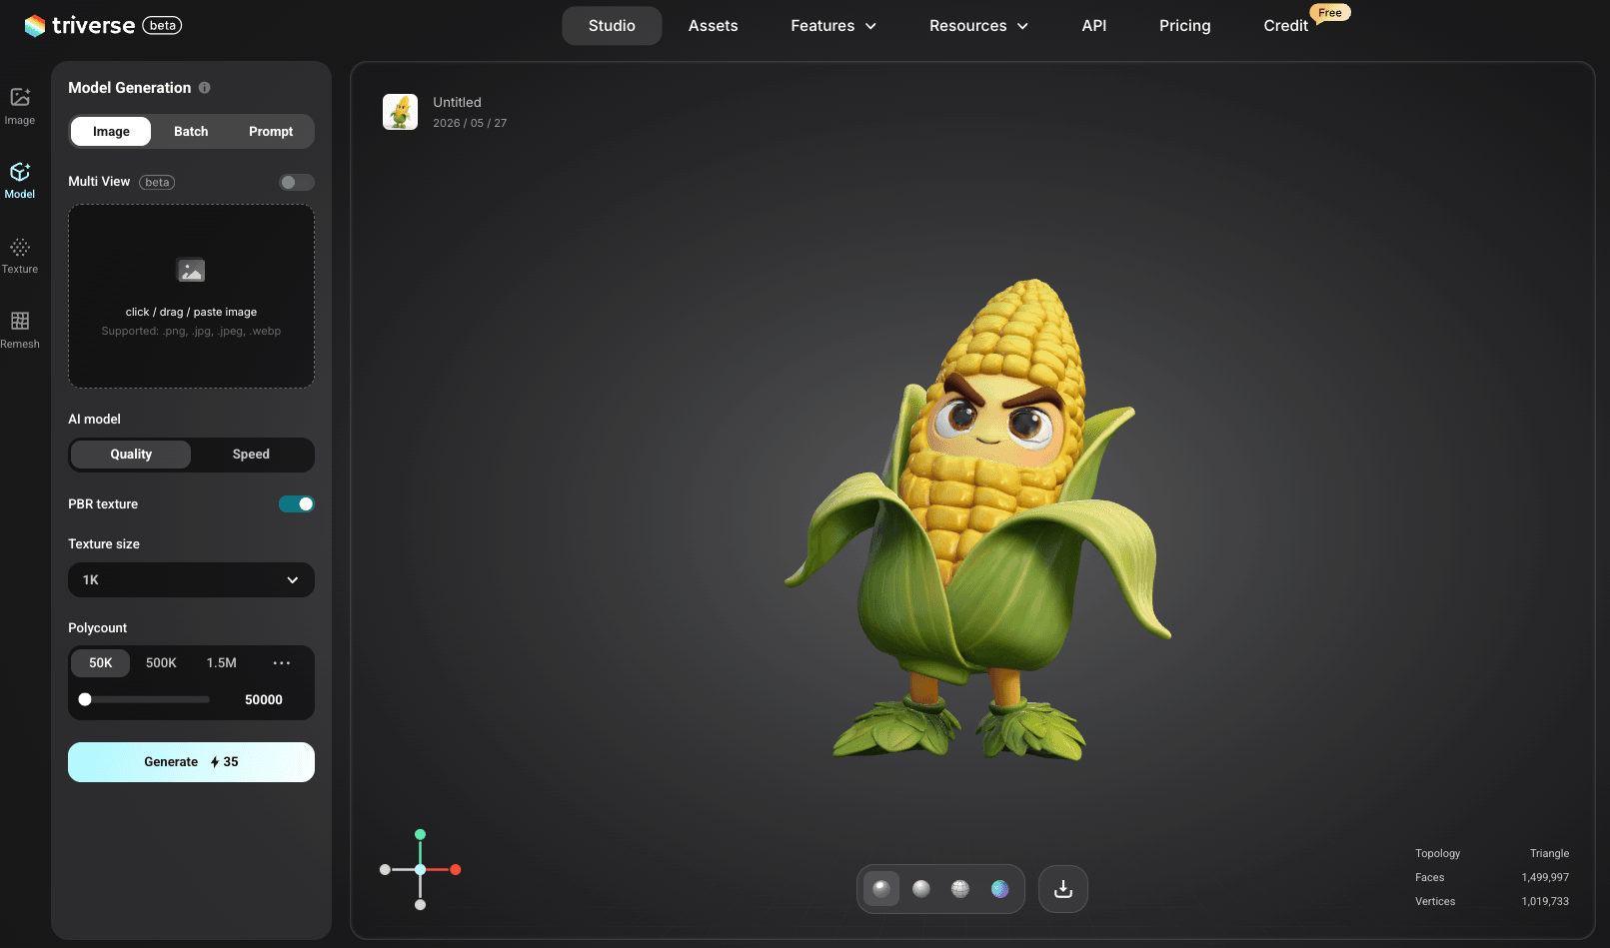
Task: Select the Speed AI model option
Action: 251,455
